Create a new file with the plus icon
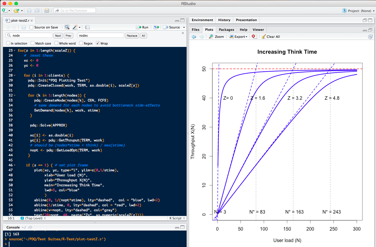The image size is (376, 247). pyautogui.click(x=4, y=11)
